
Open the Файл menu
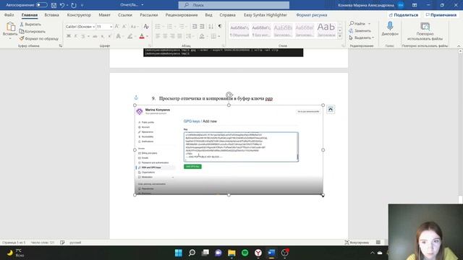(9, 14)
